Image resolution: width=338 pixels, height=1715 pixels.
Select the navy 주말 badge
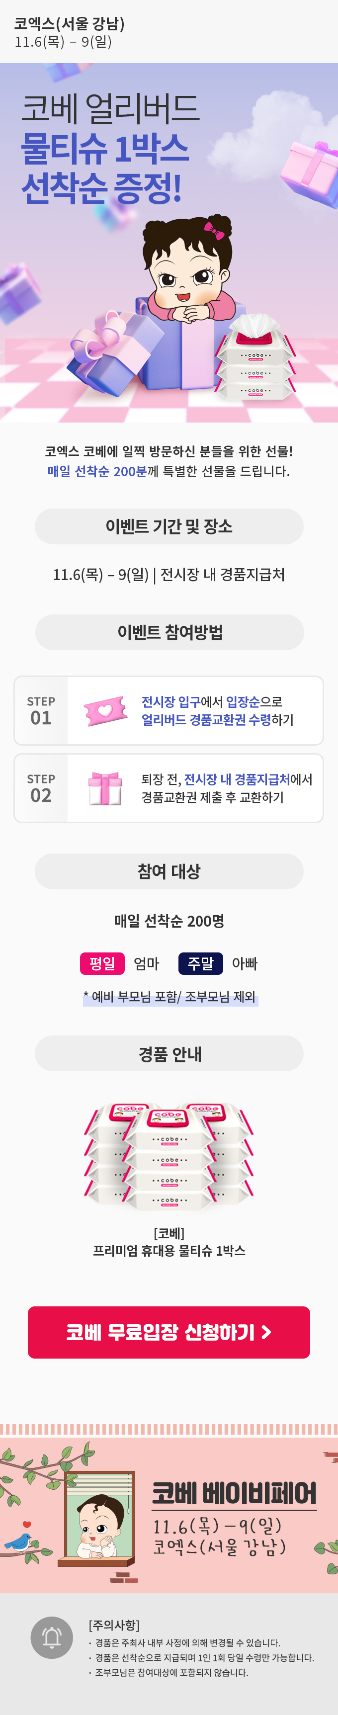(x=200, y=963)
